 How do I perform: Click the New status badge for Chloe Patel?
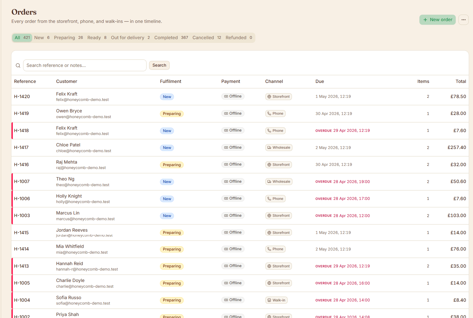[167, 148]
